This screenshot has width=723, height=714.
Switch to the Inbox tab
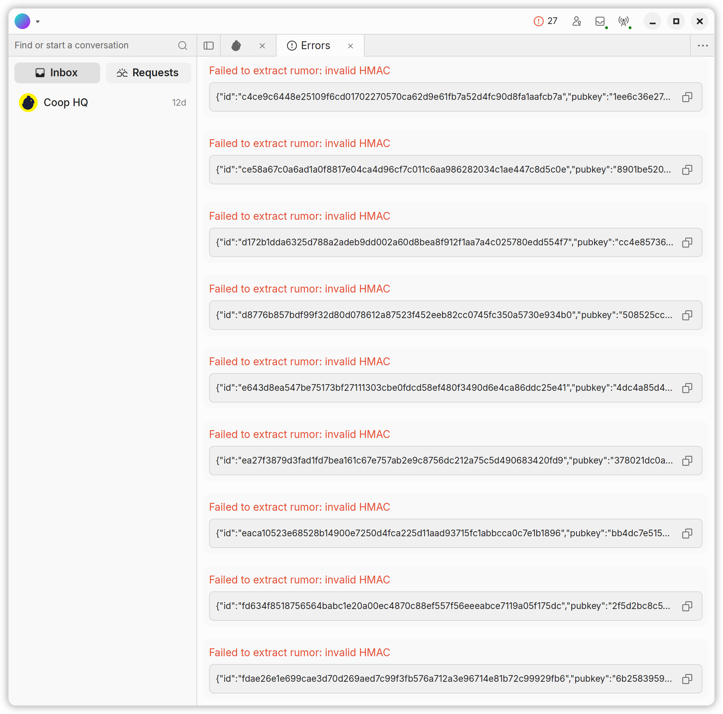[x=57, y=73]
